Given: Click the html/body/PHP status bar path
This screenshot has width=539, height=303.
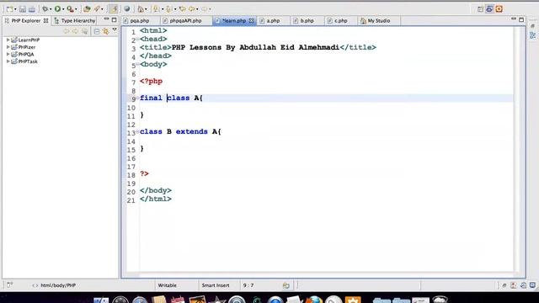Looking at the screenshot, I should point(58,285).
